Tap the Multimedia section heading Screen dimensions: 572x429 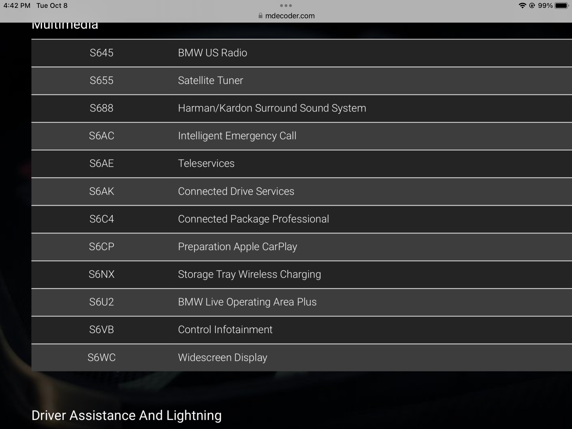65,26
